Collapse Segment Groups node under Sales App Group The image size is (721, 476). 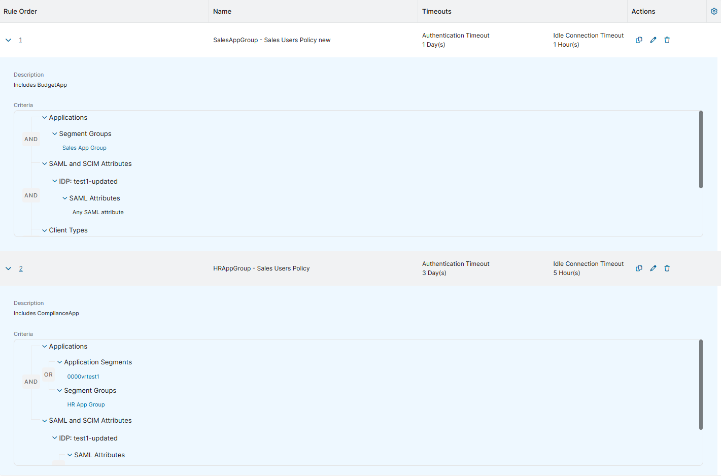point(55,134)
